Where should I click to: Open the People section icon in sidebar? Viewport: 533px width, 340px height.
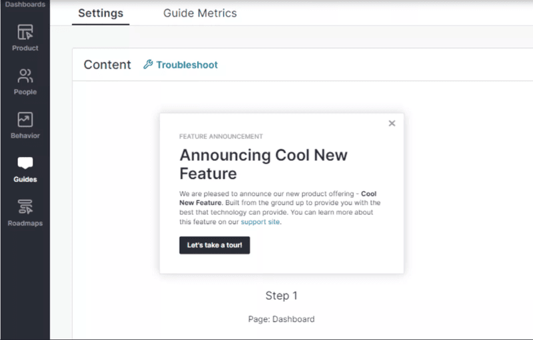coord(25,76)
